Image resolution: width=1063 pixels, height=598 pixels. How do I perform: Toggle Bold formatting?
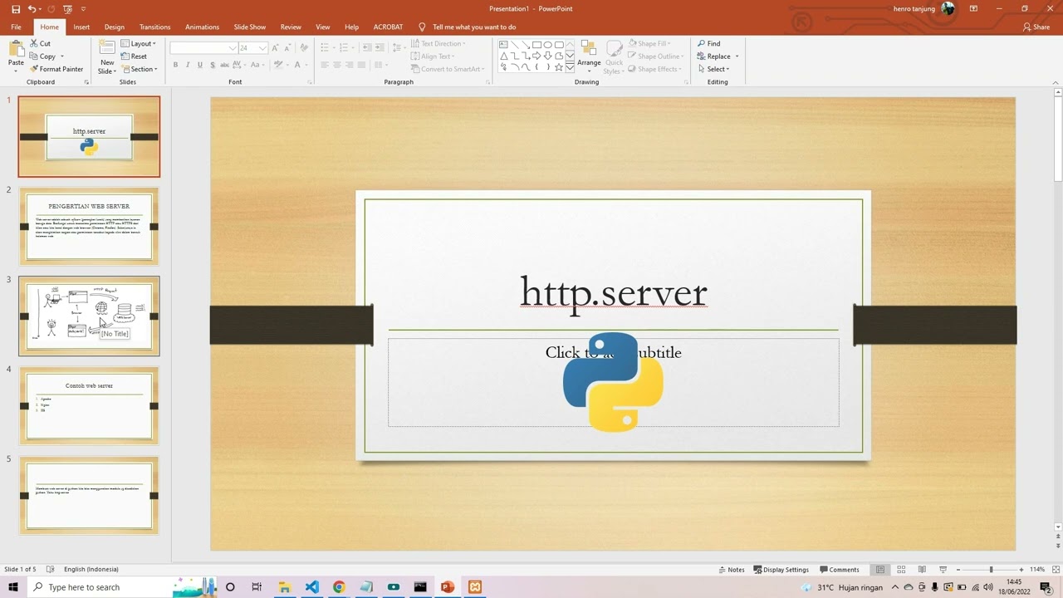click(x=175, y=65)
